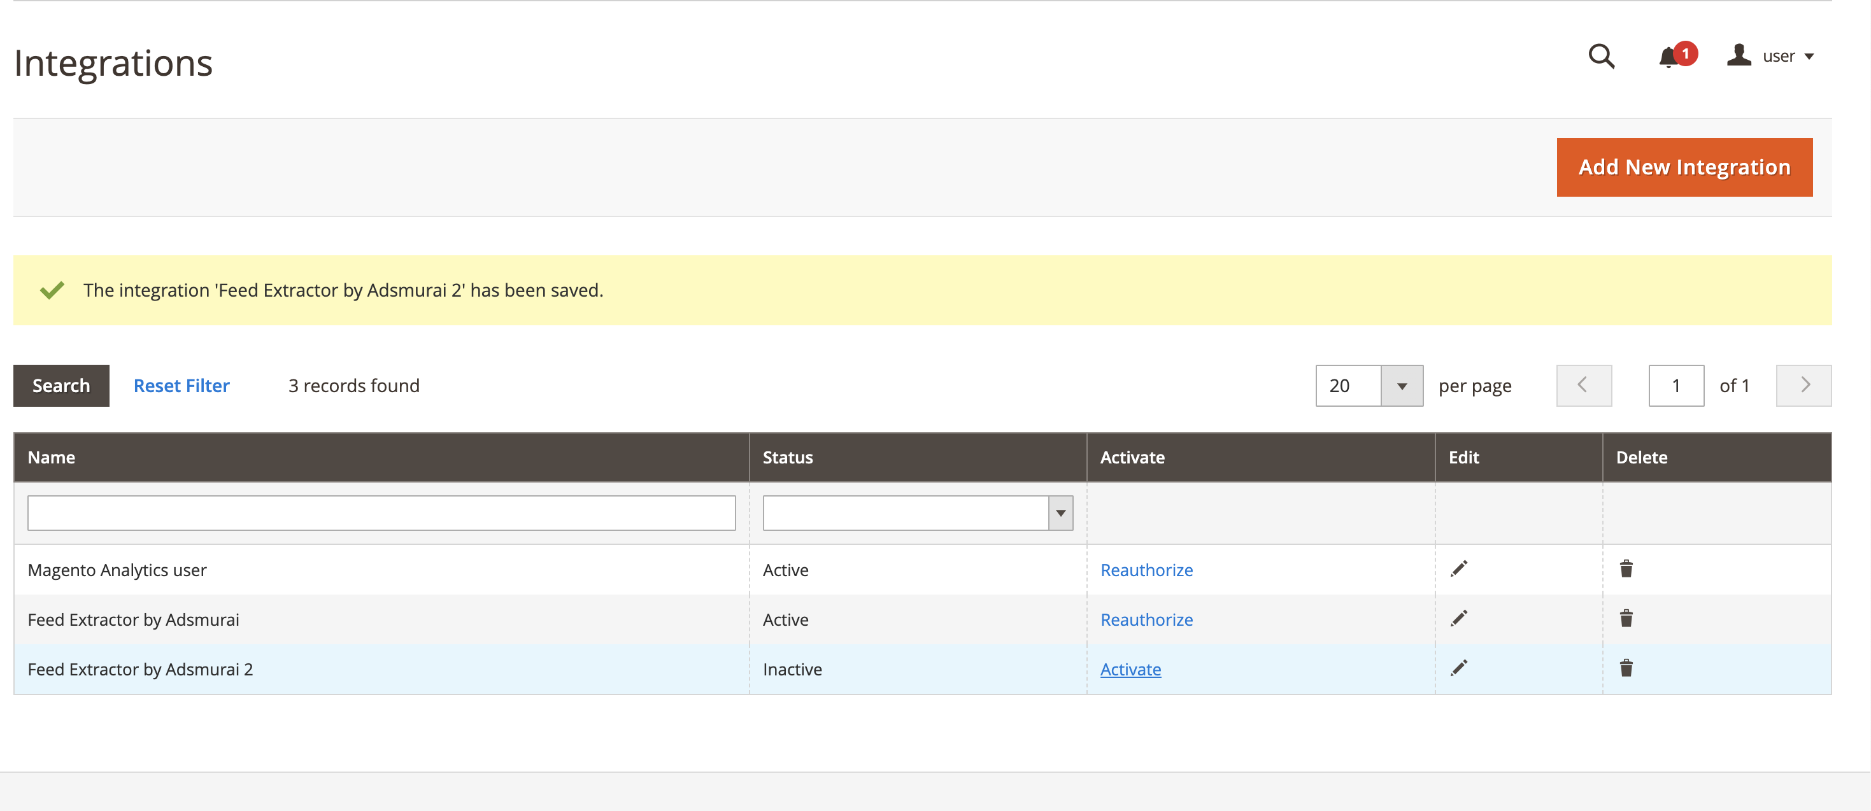Activate Feed Extractor by Adsmurai 2
Viewport: 1871px width, 811px height.
pyautogui.click(x=1130, y=670)
